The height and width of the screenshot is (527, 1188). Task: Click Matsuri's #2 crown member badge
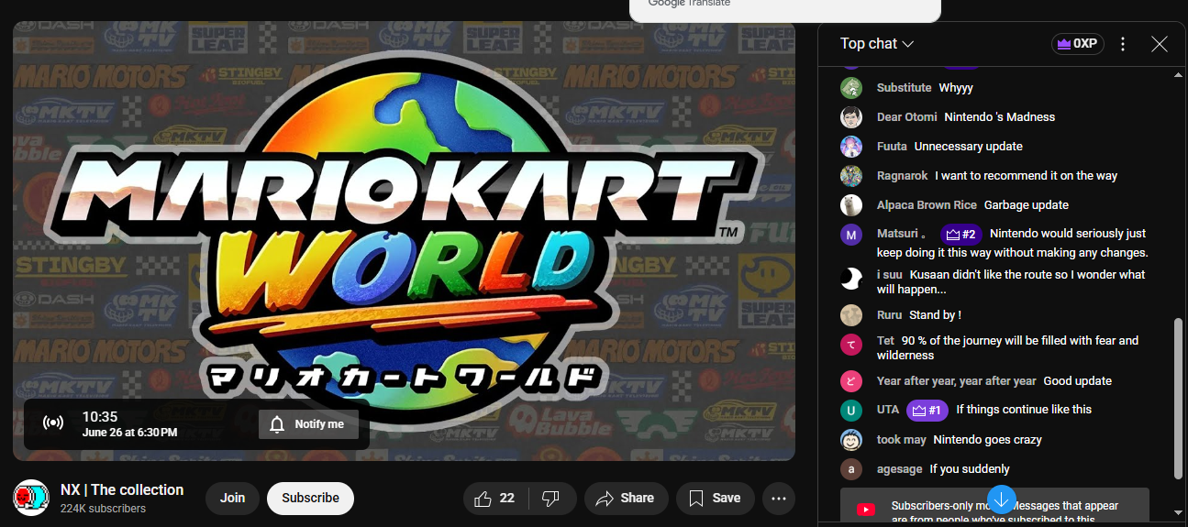tap(961, 235)
